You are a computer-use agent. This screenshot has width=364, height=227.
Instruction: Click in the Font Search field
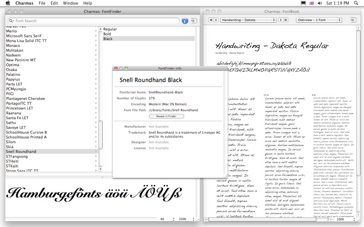(94, 21)
